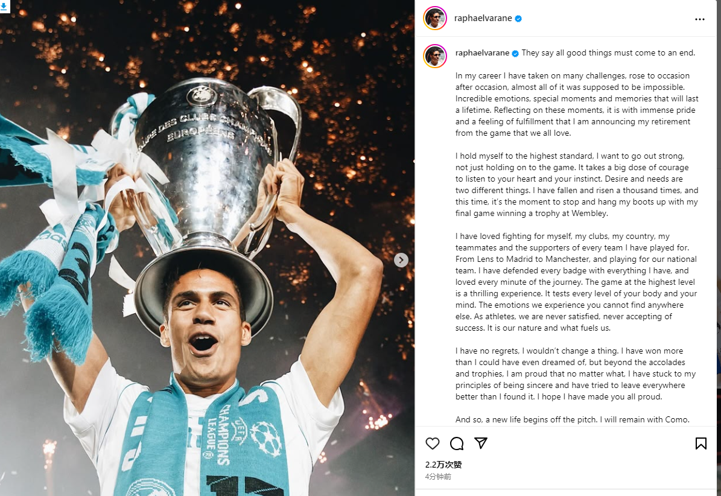This screenshot has width=721, height=496.
Task: Click the verified badge beside the caption username
Action: 515,53
